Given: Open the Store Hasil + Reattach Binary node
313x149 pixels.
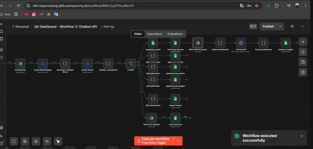Looking at the screenshot, I should [x=65, y=64].
